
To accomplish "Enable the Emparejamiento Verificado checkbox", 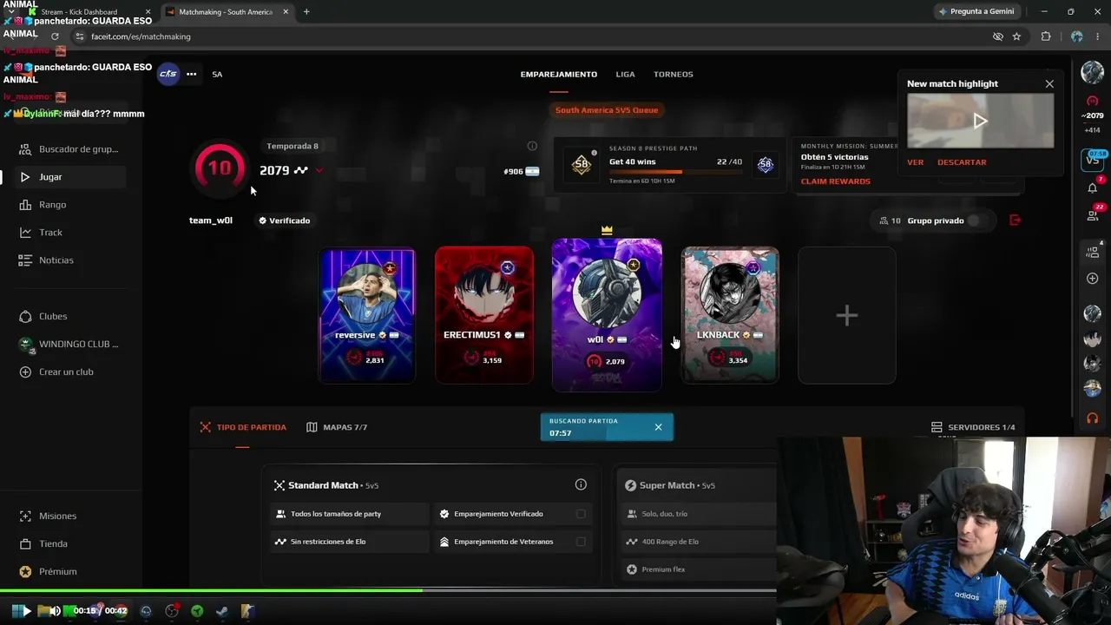I will pyautogui.click(x=581, y=514).
